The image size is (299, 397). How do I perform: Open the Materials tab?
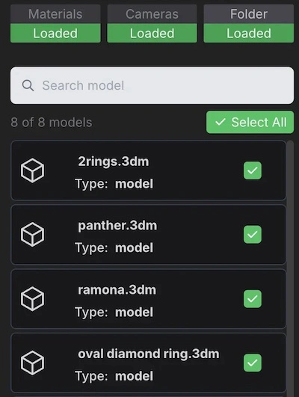55,14
